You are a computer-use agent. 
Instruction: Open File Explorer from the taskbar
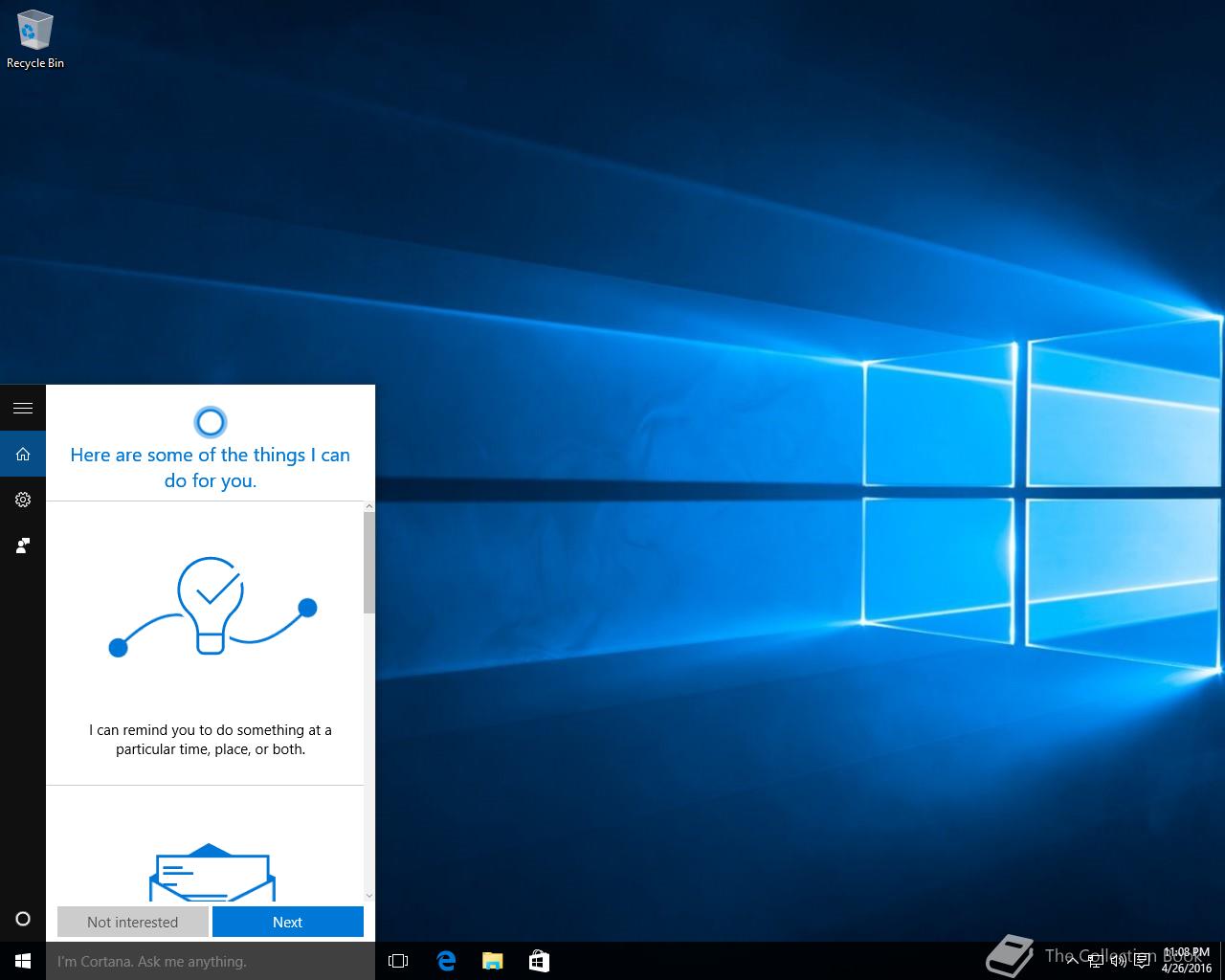click(493, 961)
